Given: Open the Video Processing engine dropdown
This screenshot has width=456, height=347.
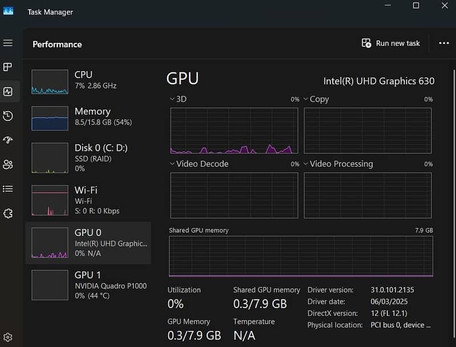Looking at the screenshot, I should (306, 164).
